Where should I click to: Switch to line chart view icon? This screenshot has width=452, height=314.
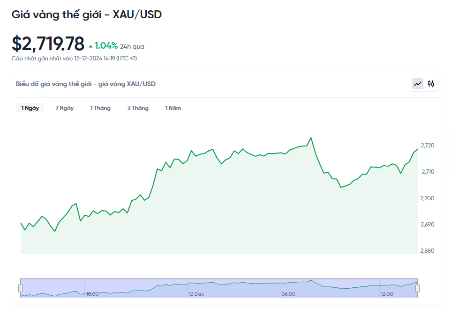pos(417,84)
